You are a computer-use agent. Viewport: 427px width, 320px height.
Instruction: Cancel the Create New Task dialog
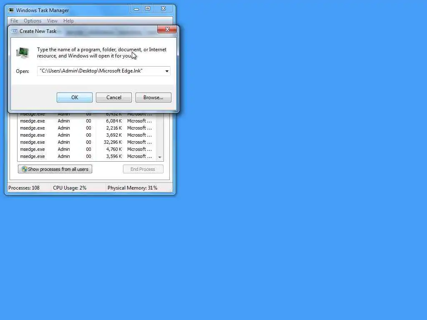[113, 97]
